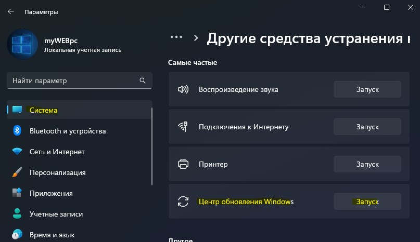The image size is (420, 242).
Task: Click the breadcrumb chevron arrow
Action: coord(196,38)
